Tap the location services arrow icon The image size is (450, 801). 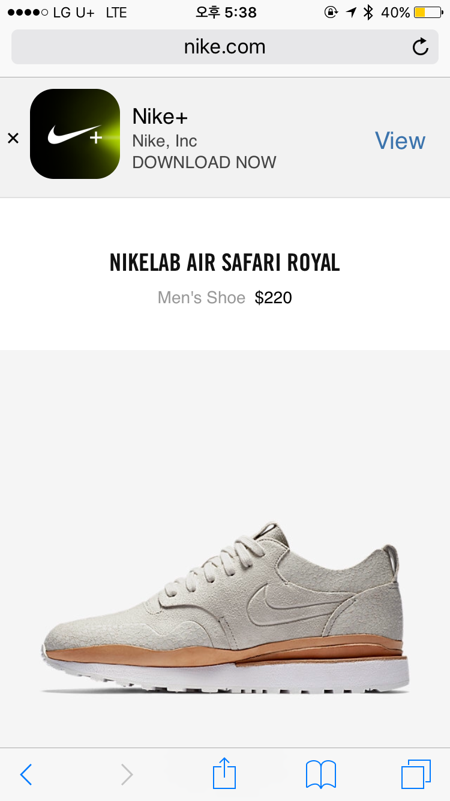(351, 12)
